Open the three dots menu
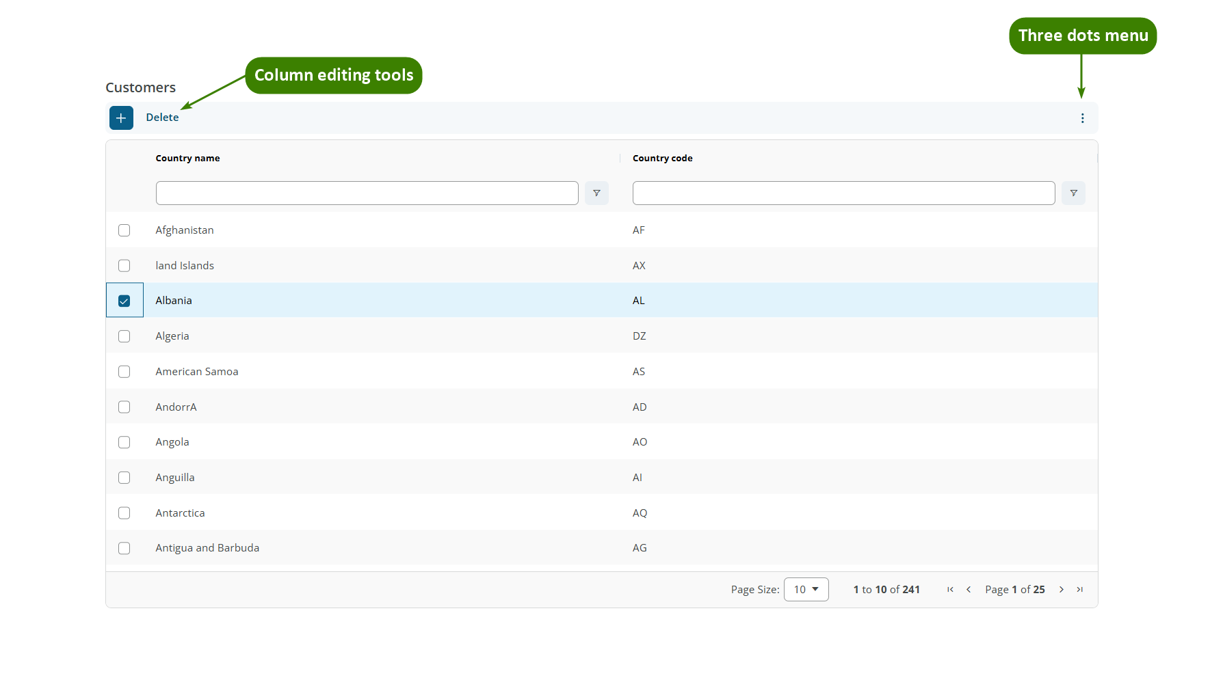The image size is (1210, 695). point(1083,118)
